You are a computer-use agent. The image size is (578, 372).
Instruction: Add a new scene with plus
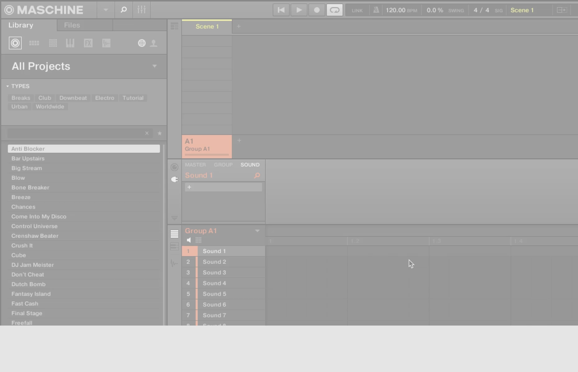[x=238, y=26]
